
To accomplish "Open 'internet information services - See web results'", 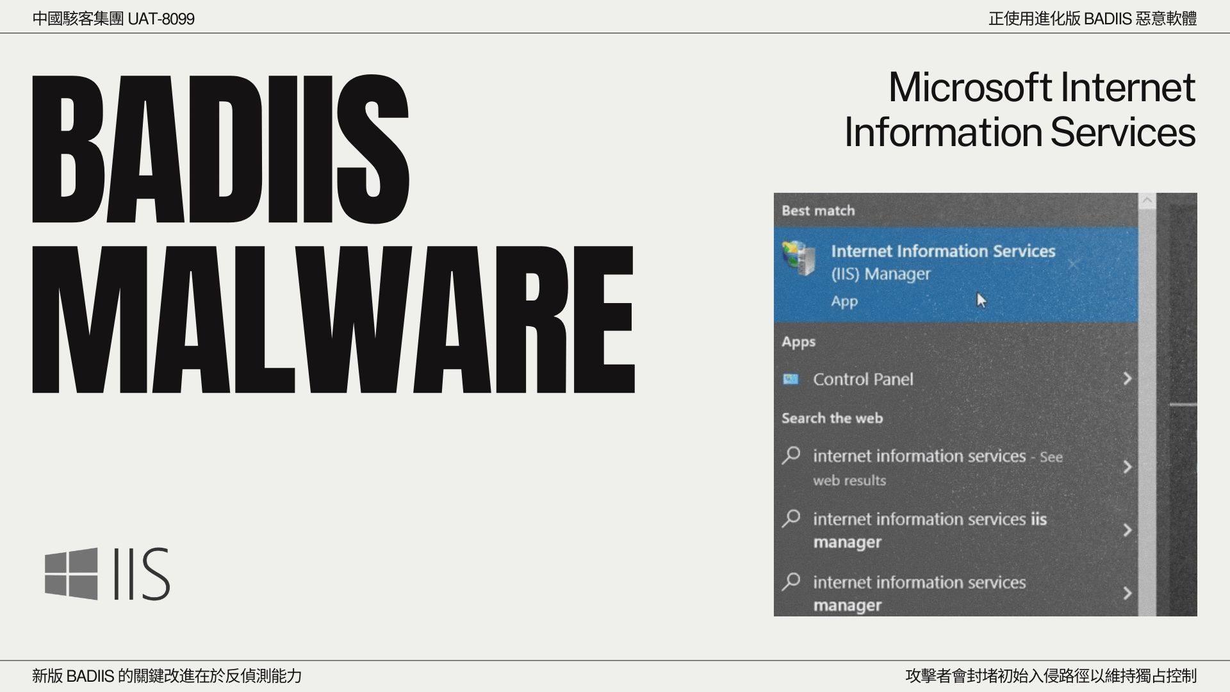I will 919,456.
